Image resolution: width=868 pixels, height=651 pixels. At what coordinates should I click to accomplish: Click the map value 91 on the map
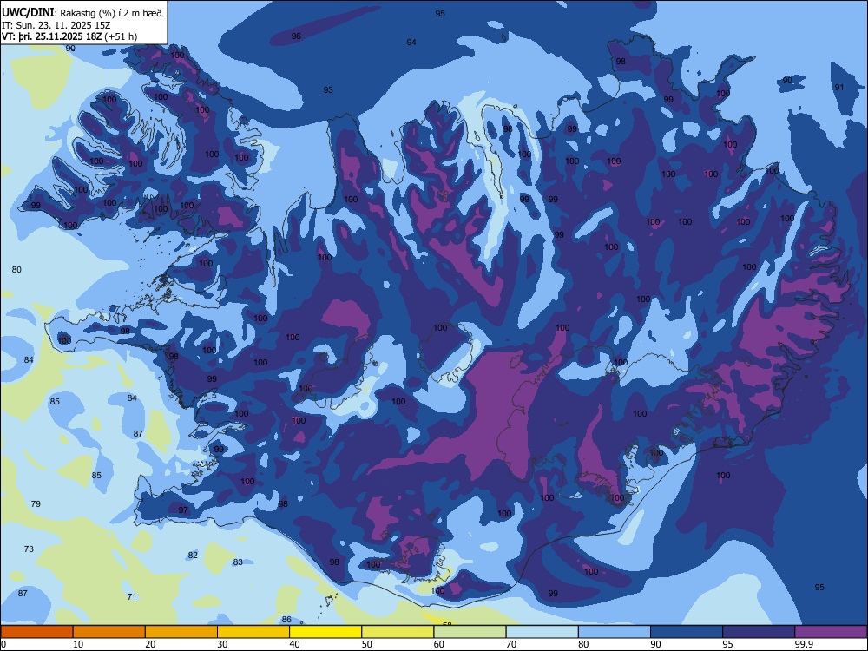point(839,87)
